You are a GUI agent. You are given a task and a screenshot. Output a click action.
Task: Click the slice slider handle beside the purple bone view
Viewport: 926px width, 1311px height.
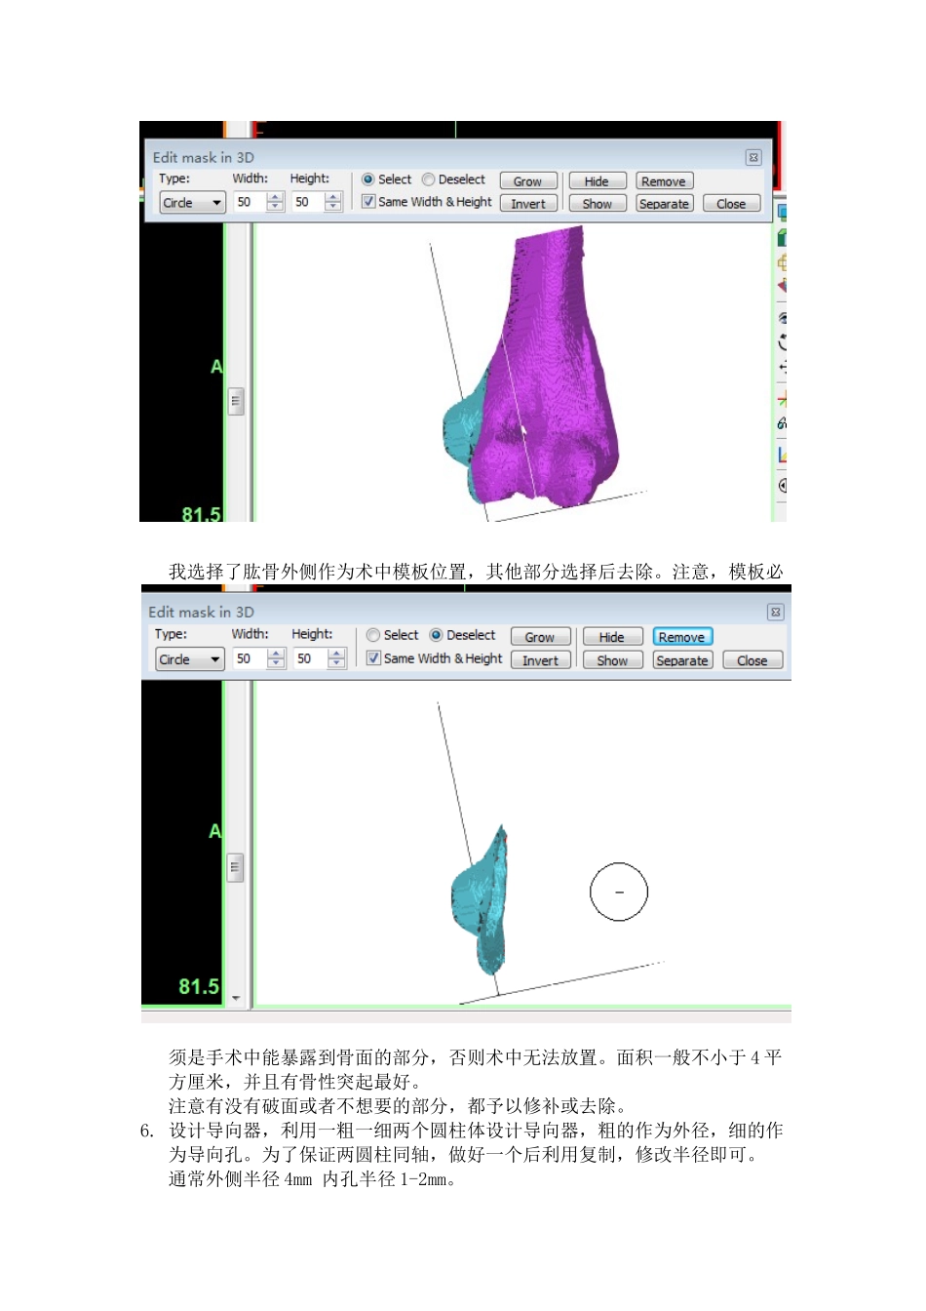236,401
